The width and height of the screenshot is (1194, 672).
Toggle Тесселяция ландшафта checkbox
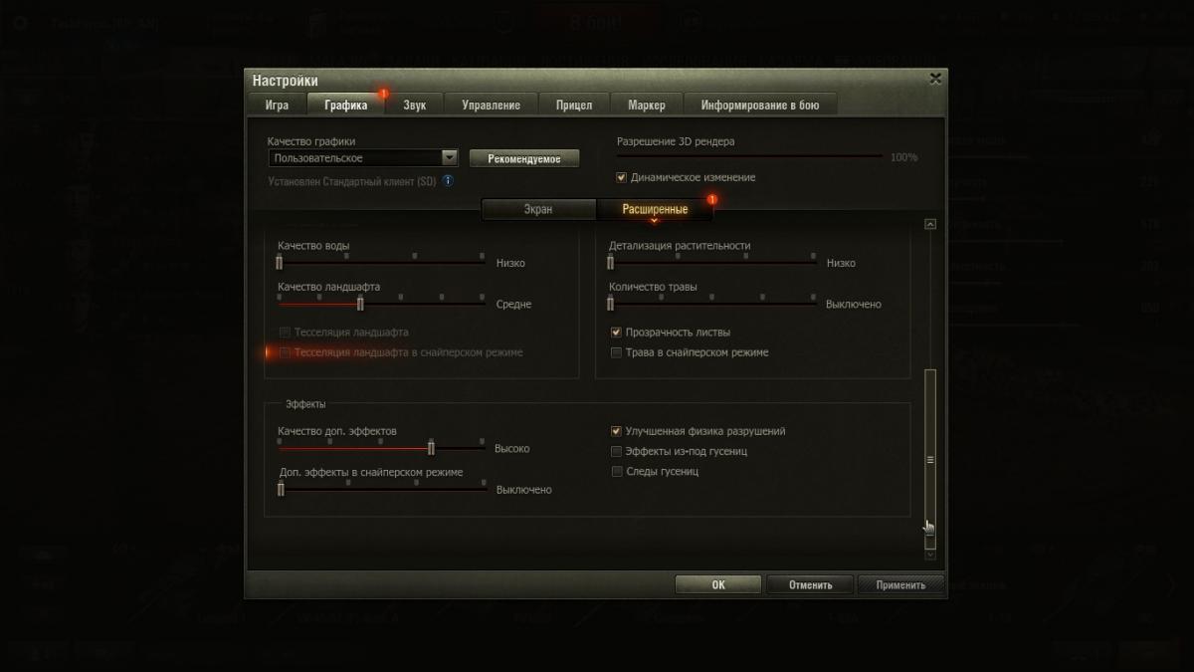[285, 333]
